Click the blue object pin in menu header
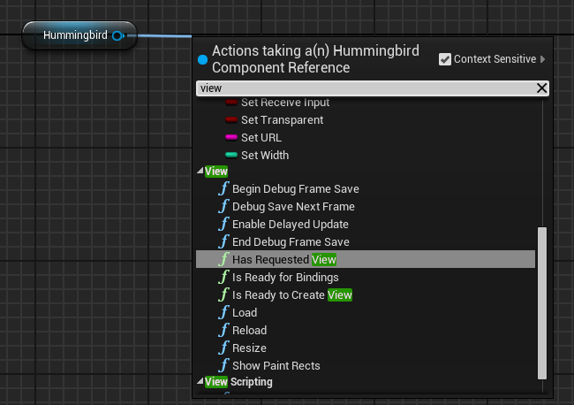 202,59
